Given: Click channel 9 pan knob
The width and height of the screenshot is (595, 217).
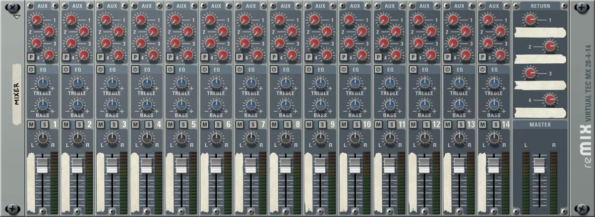Looking at the screenshot, I should coord(320,138).
